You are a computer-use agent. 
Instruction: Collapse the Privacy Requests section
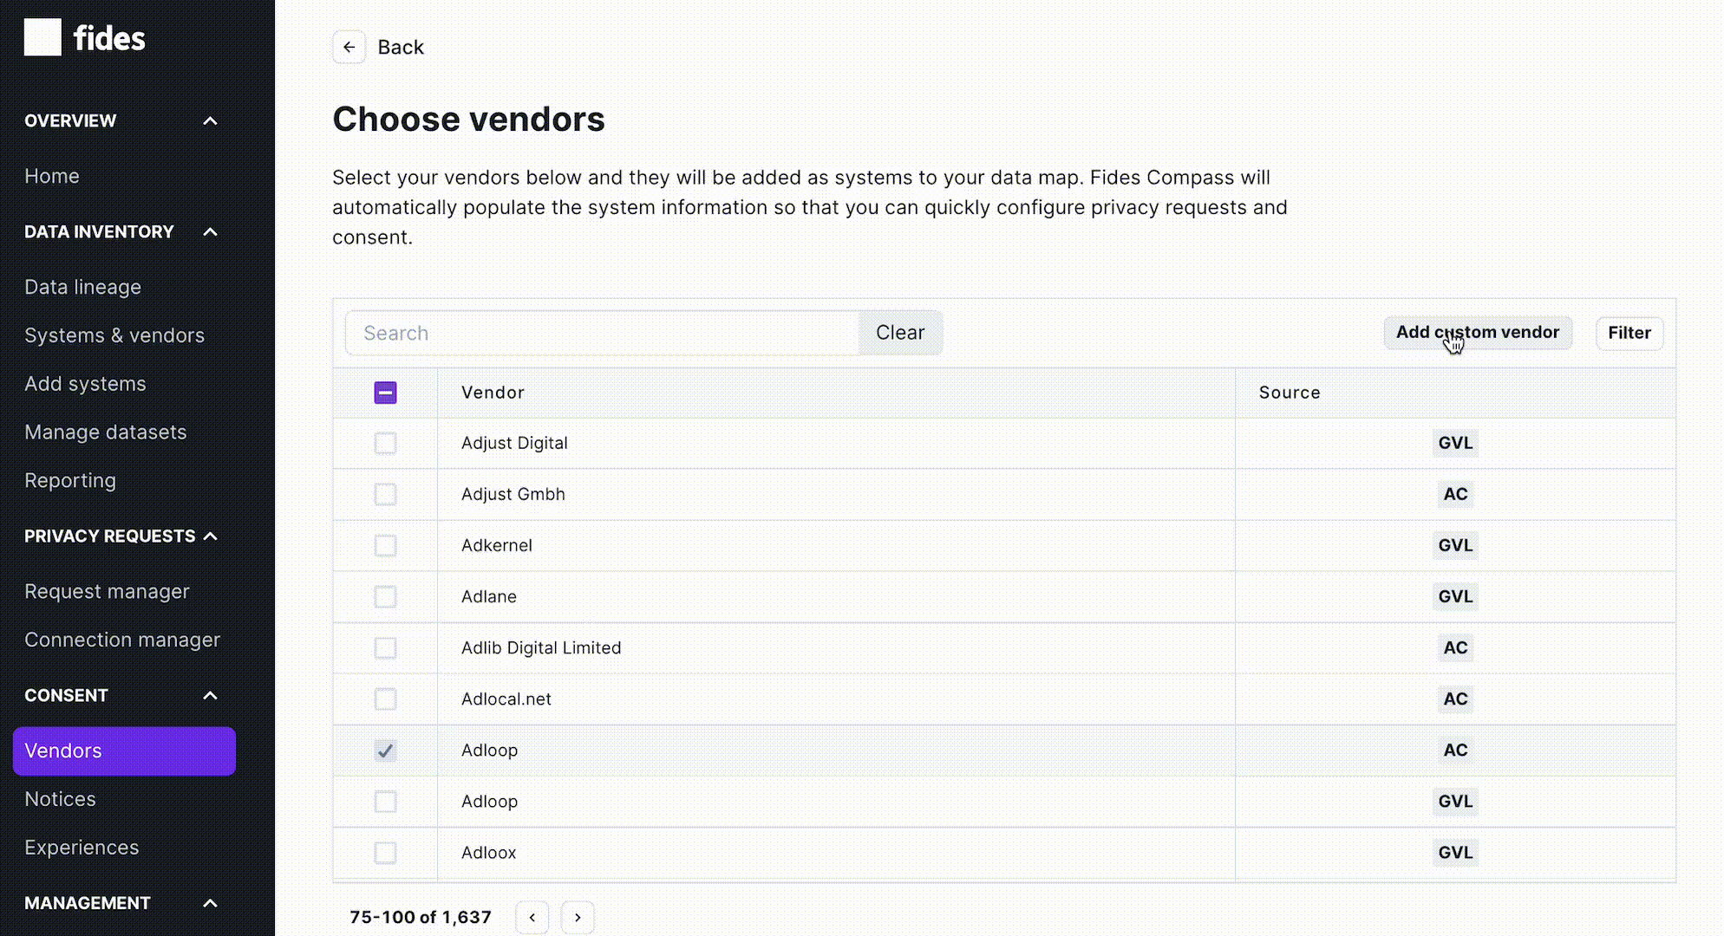tap(210, 536)
